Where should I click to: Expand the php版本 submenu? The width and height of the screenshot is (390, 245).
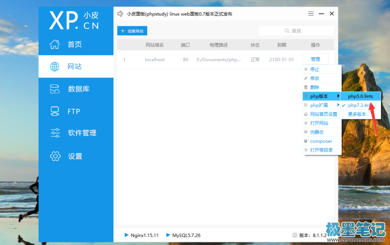[x=322, y=96]
